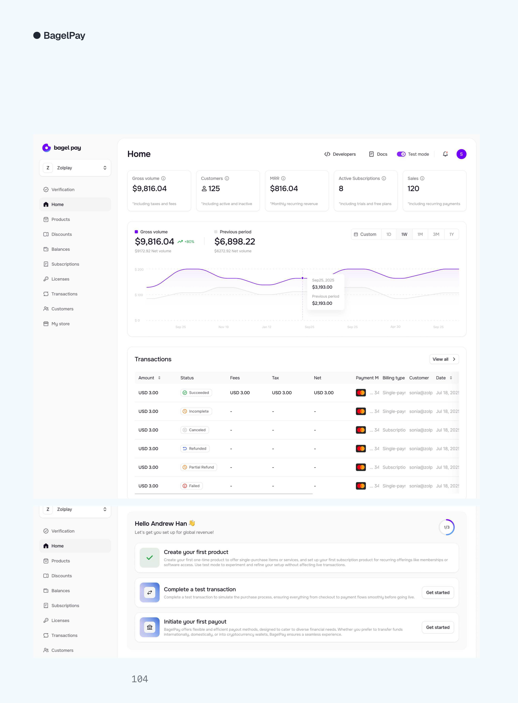Click the notification bell icon
This screenshot has height=703, width=518.
click(x=445, y=154)
